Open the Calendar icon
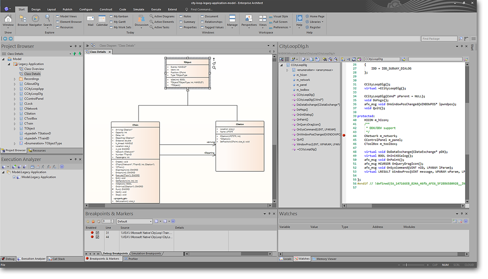 point(102,19)
